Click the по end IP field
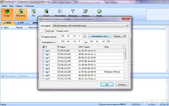The height and width of the screenshot is (106, 169). (99, 42)
